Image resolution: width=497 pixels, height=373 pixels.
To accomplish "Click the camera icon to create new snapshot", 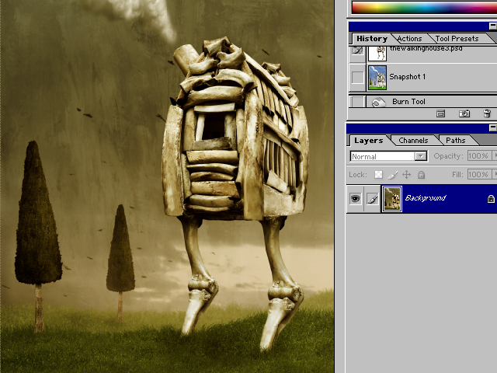I will click(464, 113).
